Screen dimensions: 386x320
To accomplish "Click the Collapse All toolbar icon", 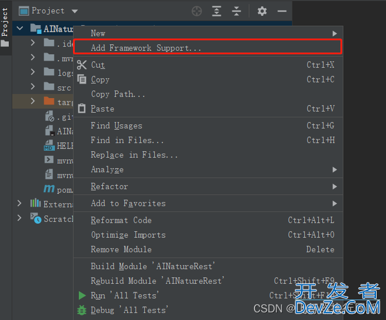I will 237,11.
